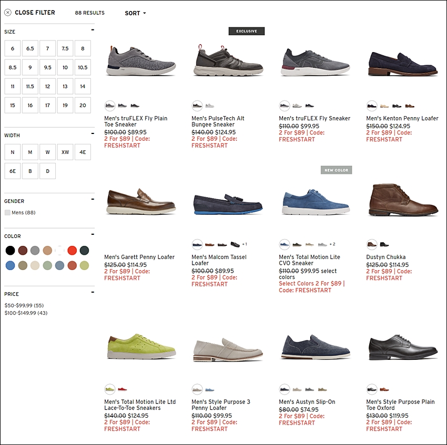This screenshot has height=445, width=447.
Task: Select width XW
Action: pos(65,152)
